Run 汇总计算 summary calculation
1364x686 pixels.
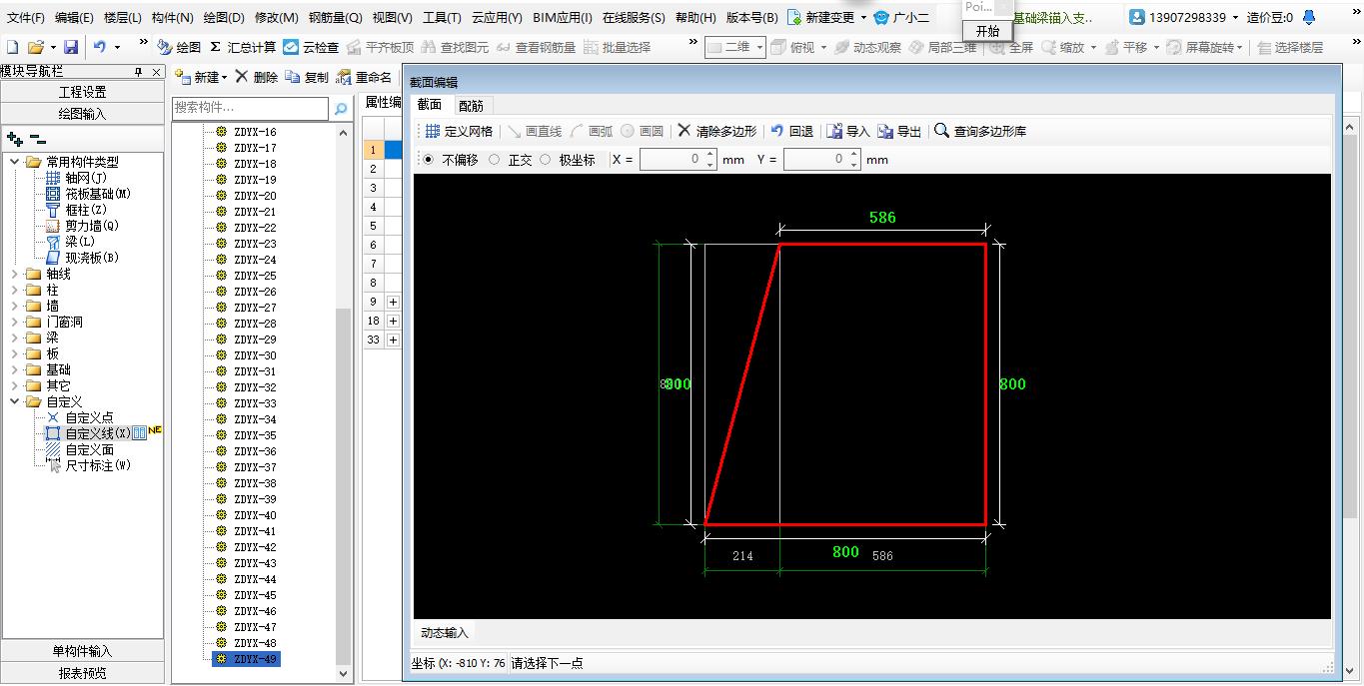(243, 47)
